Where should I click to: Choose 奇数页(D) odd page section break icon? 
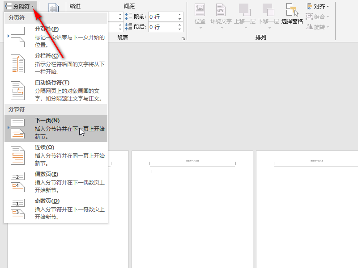(17, 209)
